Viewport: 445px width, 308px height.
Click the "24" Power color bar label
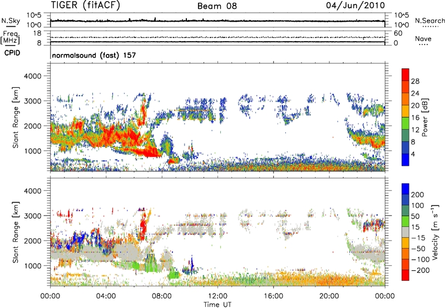point(415,93)
